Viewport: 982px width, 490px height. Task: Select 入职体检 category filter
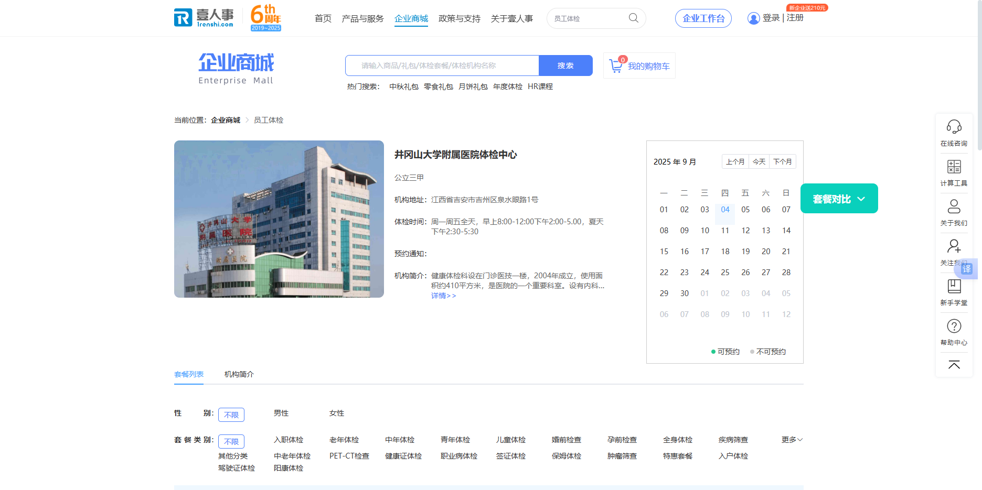point(289,440)
